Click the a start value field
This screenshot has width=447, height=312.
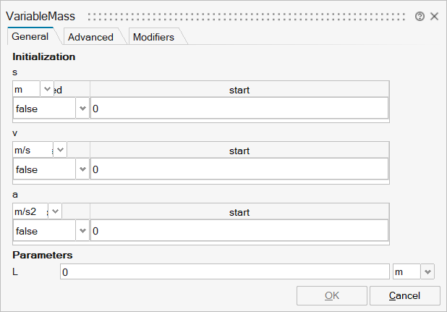coord(239,231)
